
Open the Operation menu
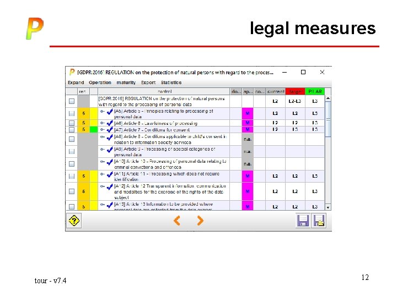(100, 82)
